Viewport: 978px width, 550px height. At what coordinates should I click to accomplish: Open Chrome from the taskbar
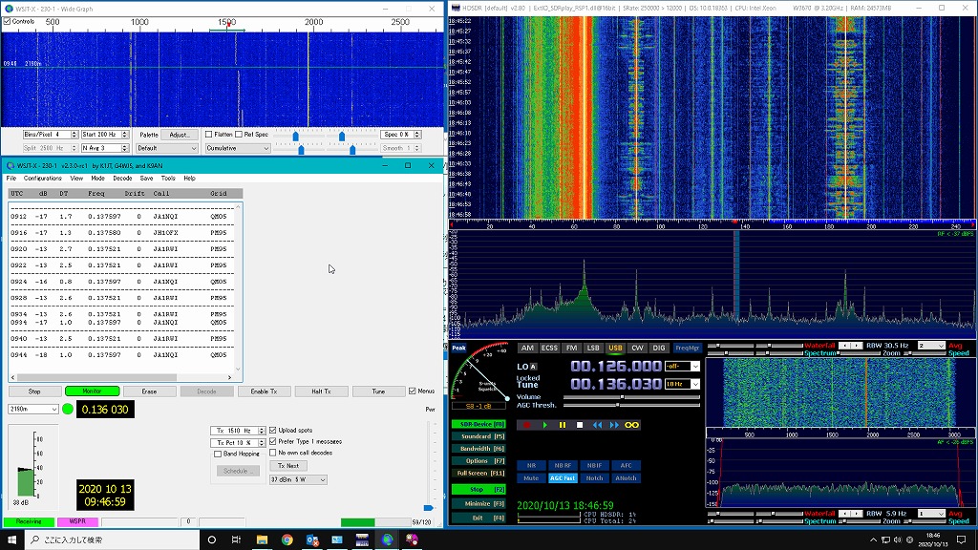pyautogui.click(x=287, y=539)
